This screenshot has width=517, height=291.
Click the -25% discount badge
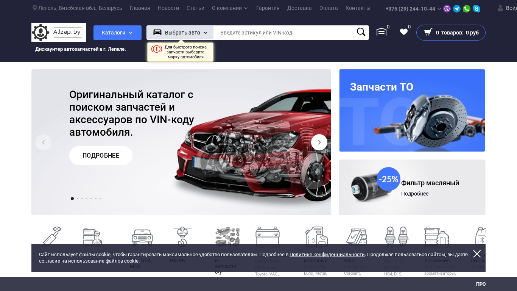[388, 179]
